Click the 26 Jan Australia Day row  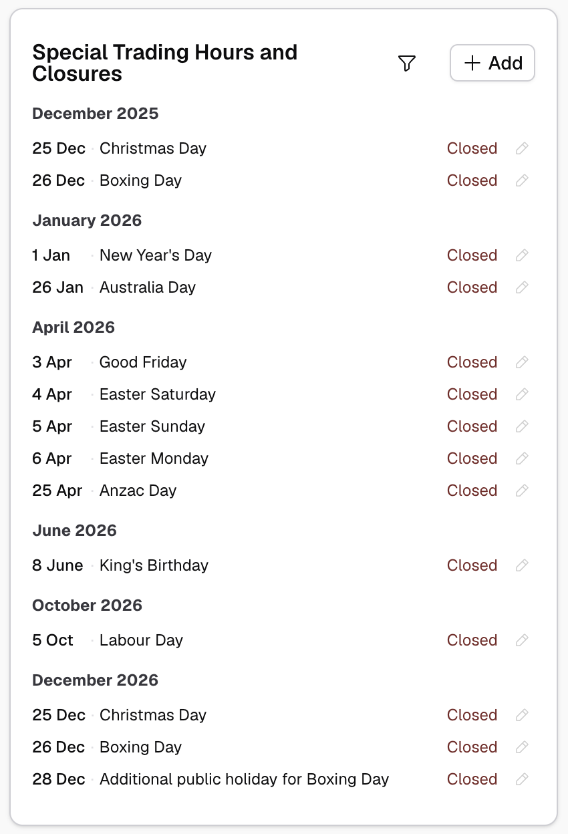[x=148, y=287]
